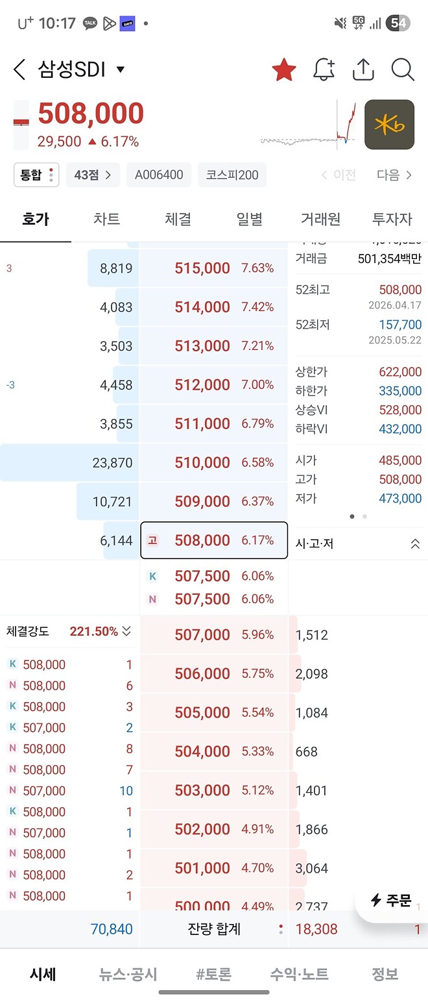This screenshot has width=428, height=1000.
Task: Tap the A006400 stock code
Action: [158, 174]
